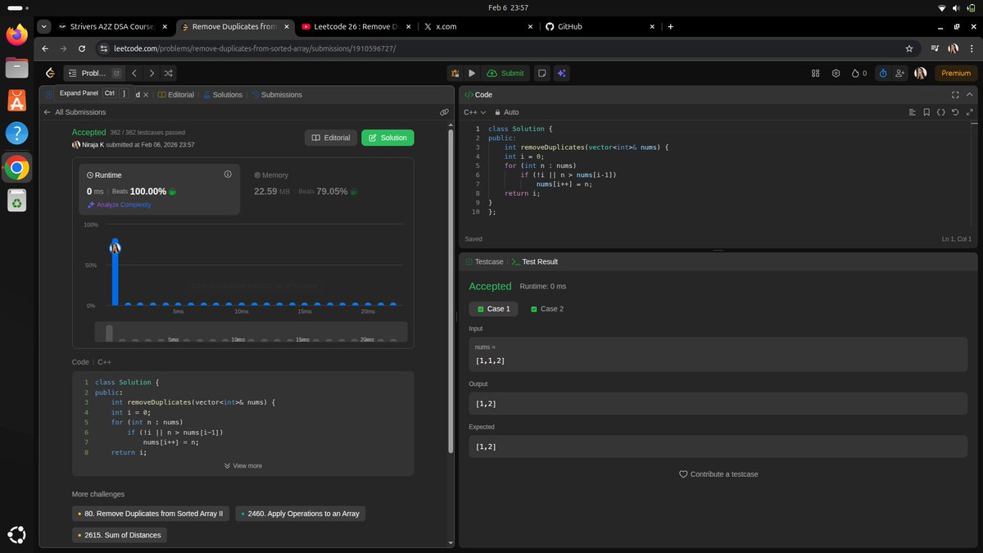The image size is (983, 553).
Task: Open Ubuntu Software from the dock
Action: pyautogui.click(x=17, y=101)
